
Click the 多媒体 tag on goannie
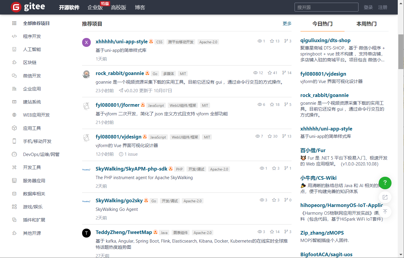coord(169,74)
